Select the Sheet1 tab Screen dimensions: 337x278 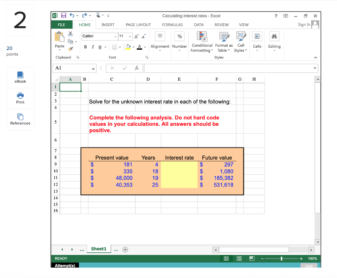99,249
